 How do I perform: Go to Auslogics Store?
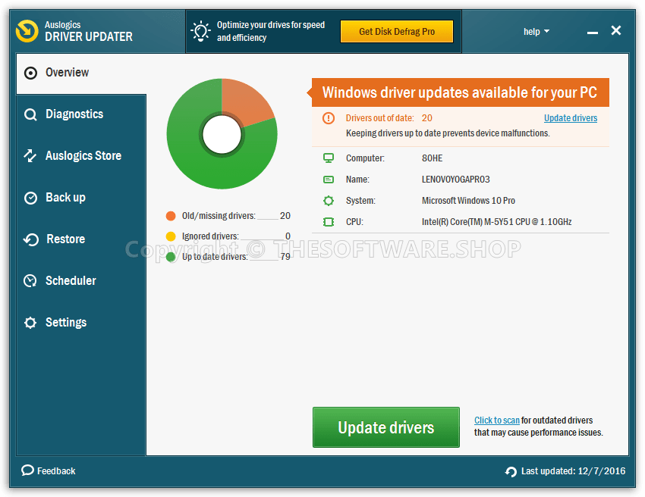[x=81, y=156]
